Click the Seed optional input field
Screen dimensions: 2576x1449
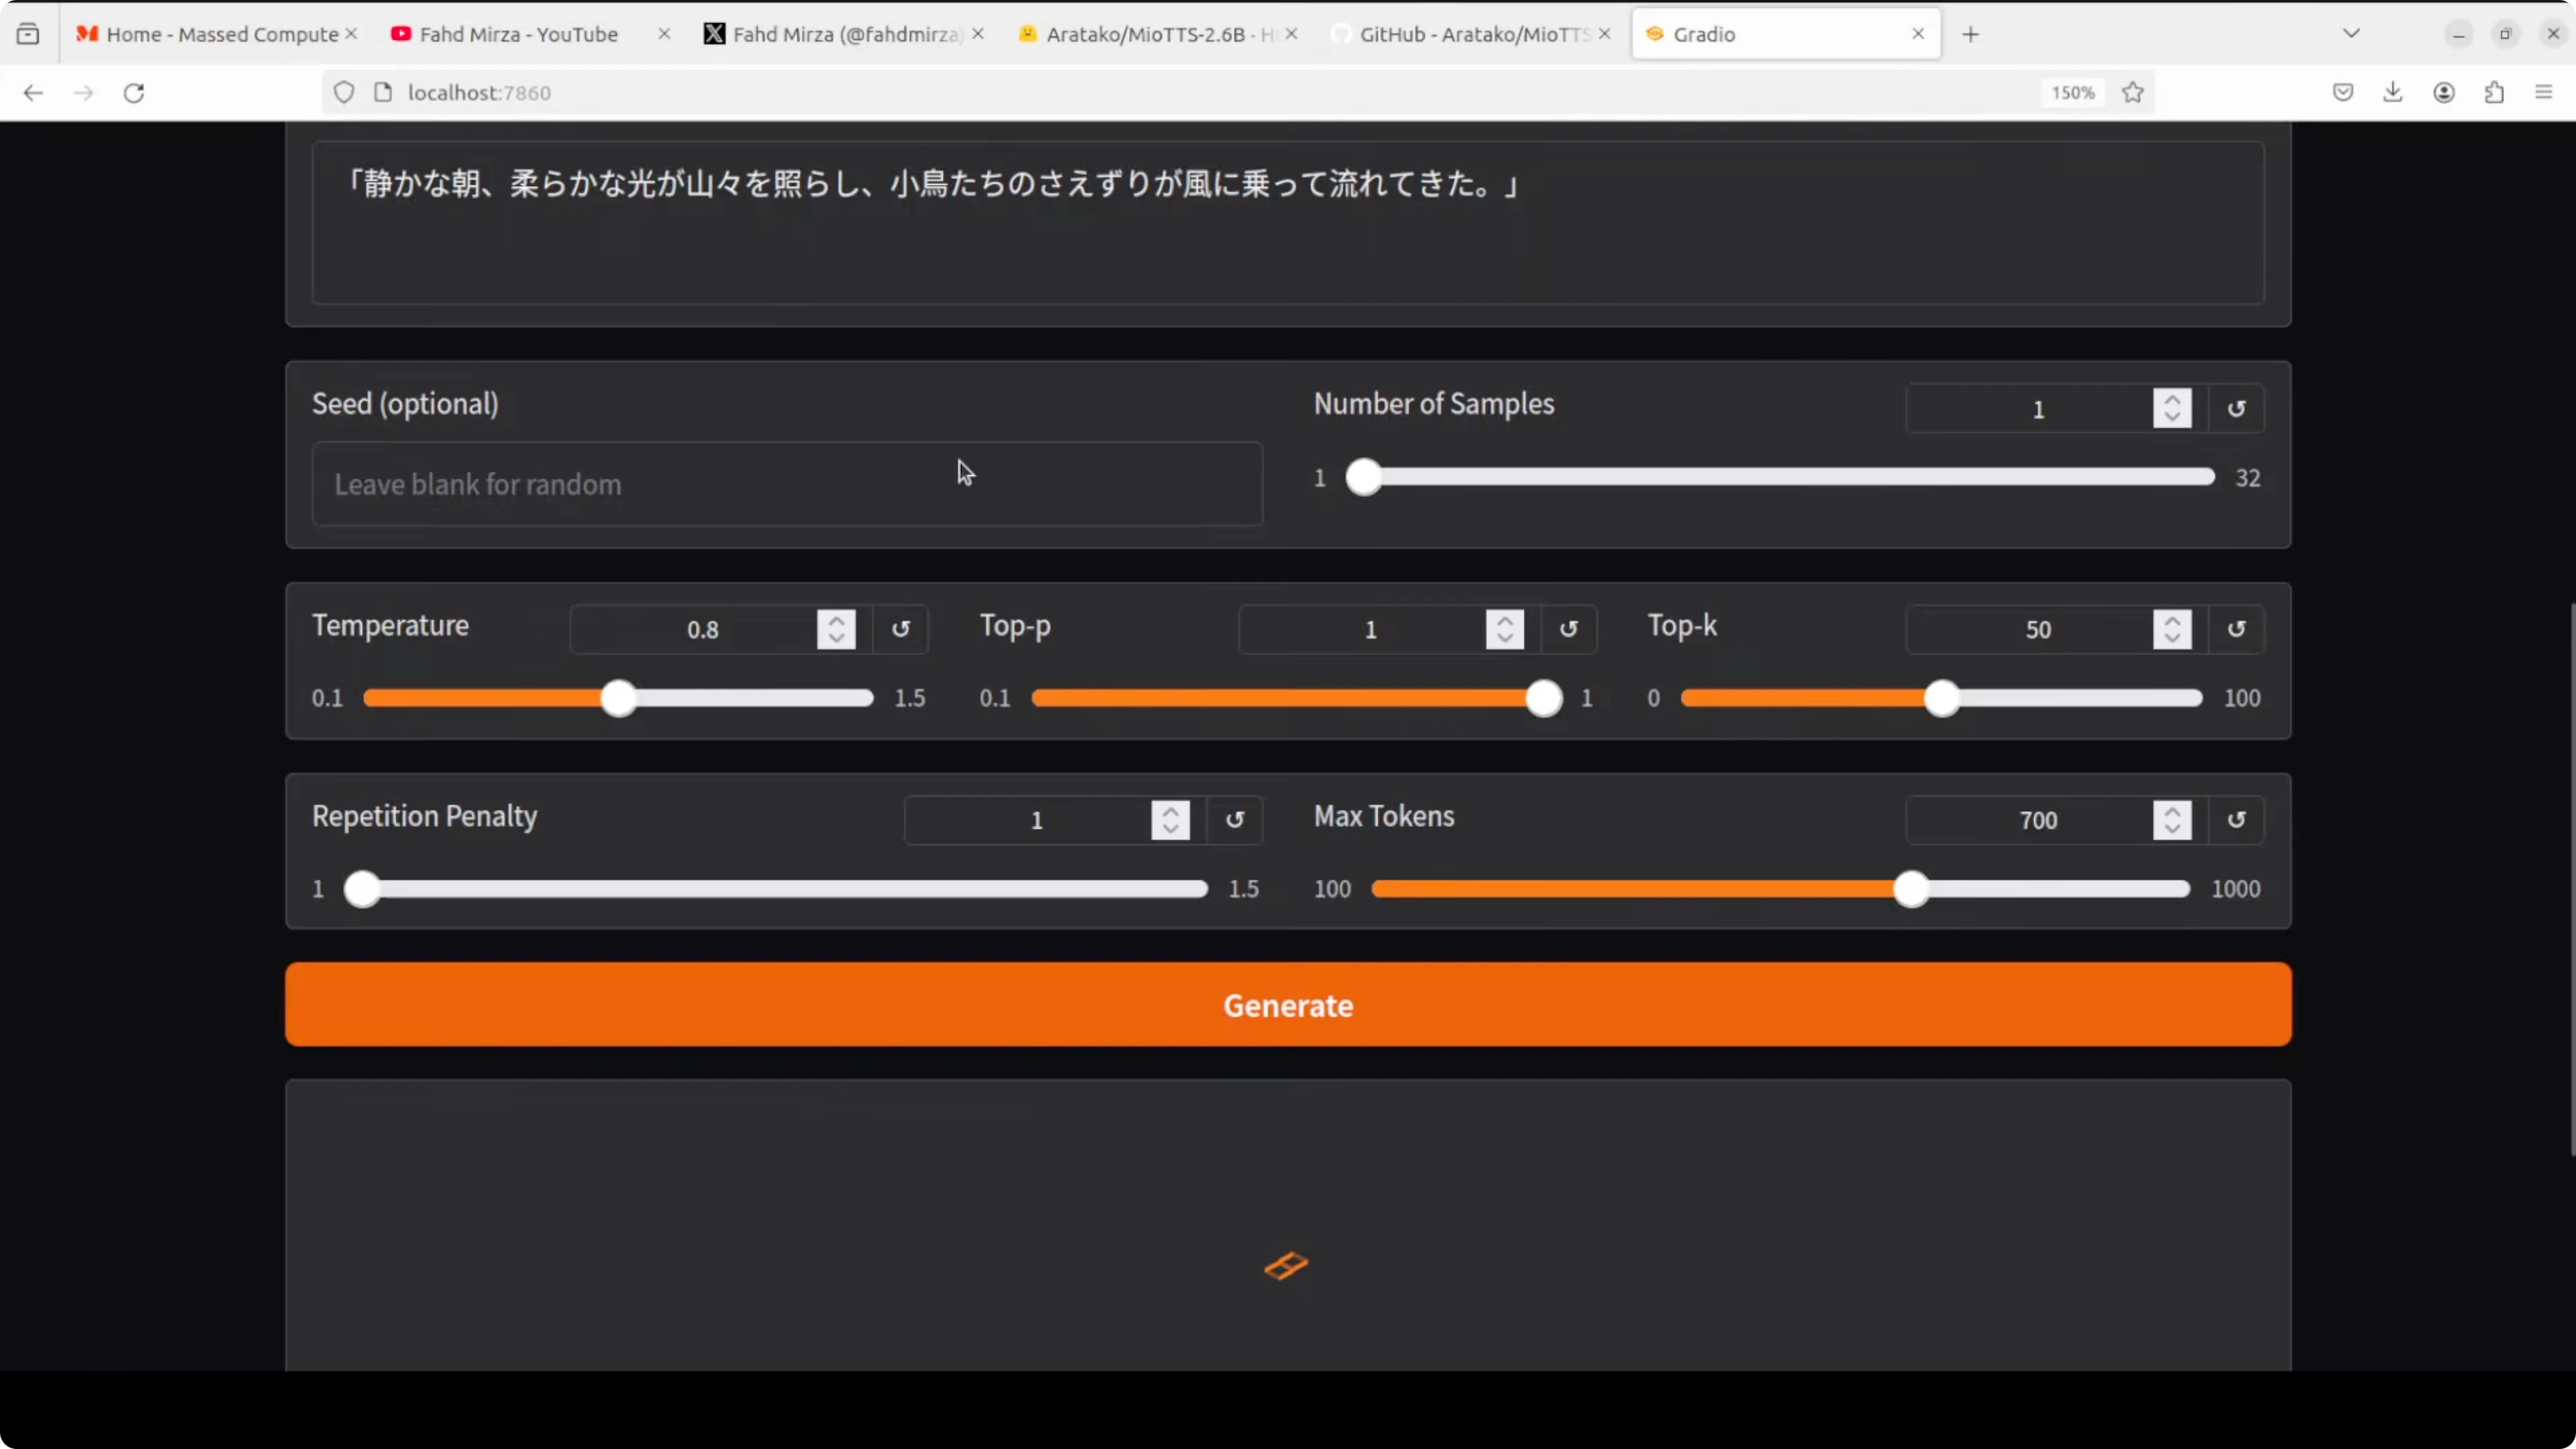click(786, 484)
